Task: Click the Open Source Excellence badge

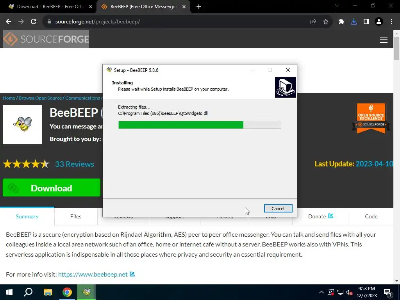Action: (x=371, y=118)
